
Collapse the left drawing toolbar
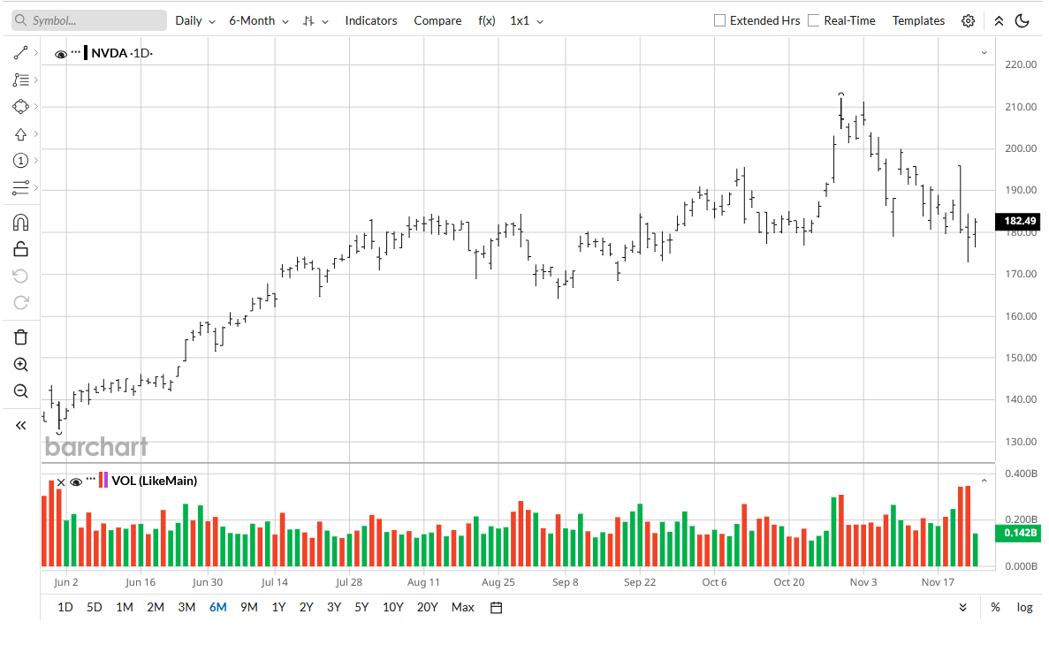(20, 425)
